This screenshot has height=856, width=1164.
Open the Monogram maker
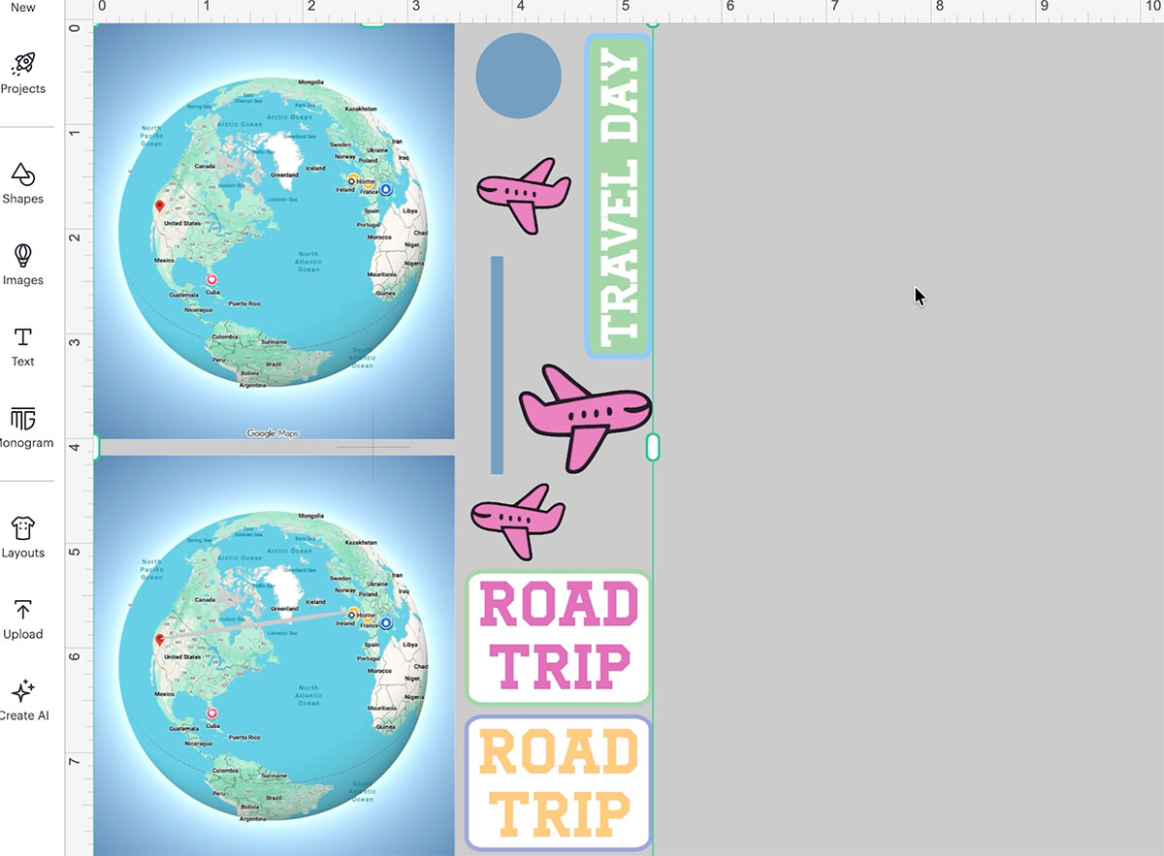click(23, 428)
